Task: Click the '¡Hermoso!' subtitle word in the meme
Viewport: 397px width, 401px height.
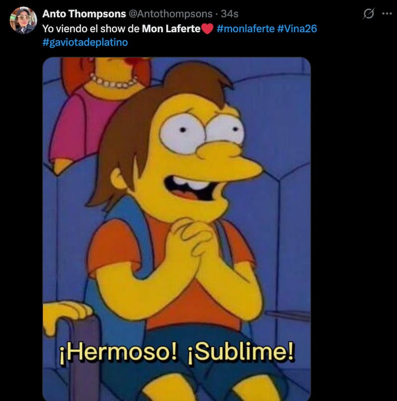Action: click(x=118, y=353)
